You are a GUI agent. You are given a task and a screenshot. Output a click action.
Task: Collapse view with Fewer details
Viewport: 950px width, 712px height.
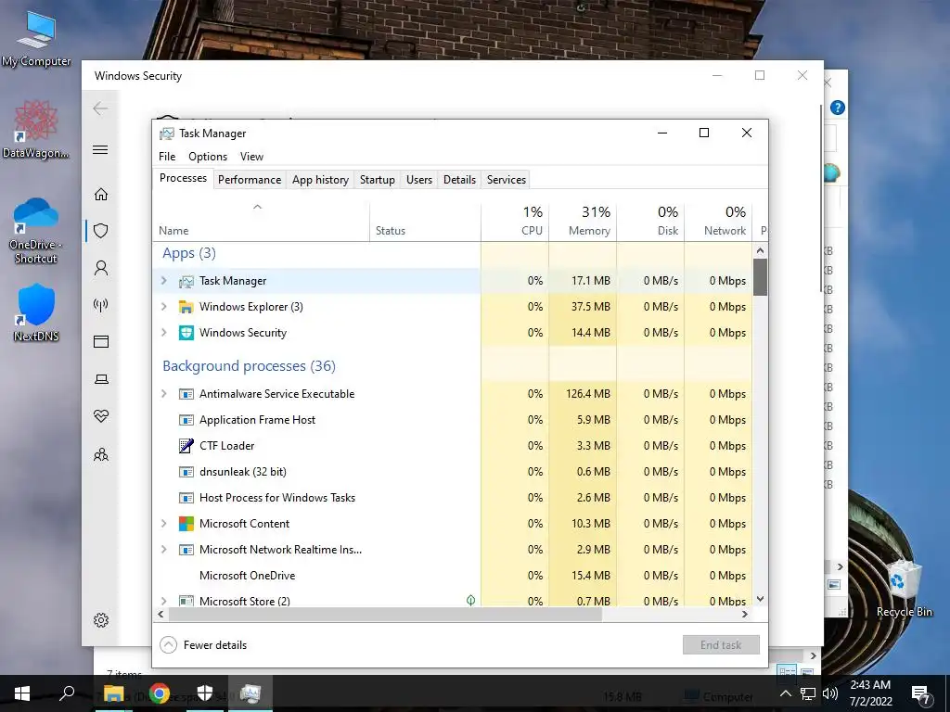pyautogui.click(x=203, y=645)
